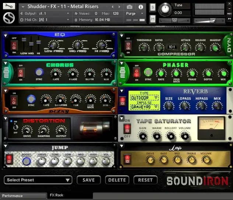The height and width of the screenshot is (200, 233).
Task: Solo the instrument with the S button
Action: pyautogui.click(x=153, y=7)
